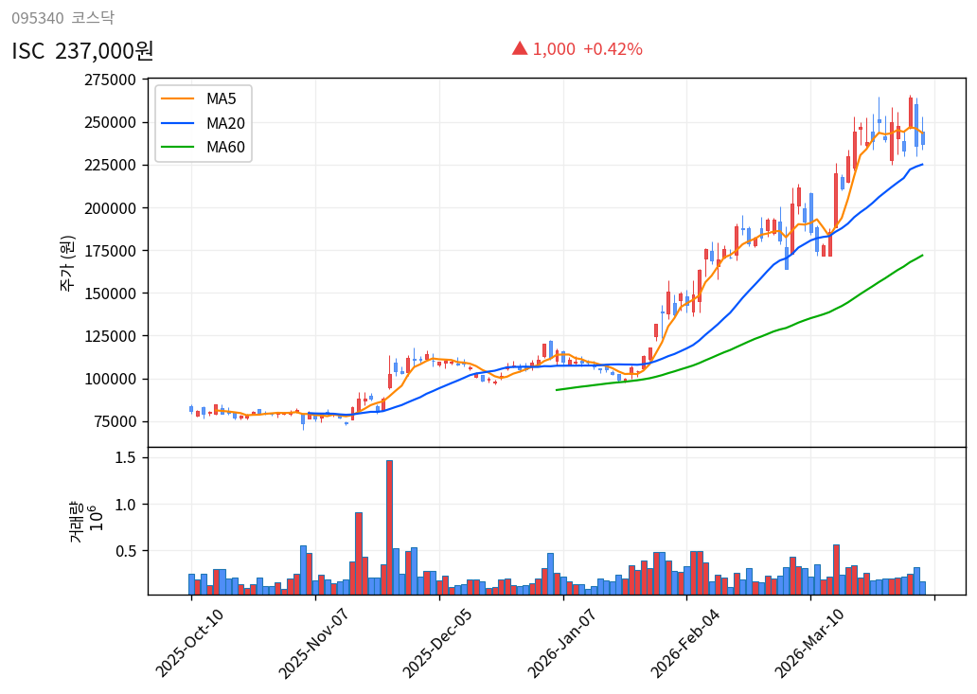Click the blue MA20 legend line swatch
This screenshot has width=977, height=694.
tap(177, 123)
